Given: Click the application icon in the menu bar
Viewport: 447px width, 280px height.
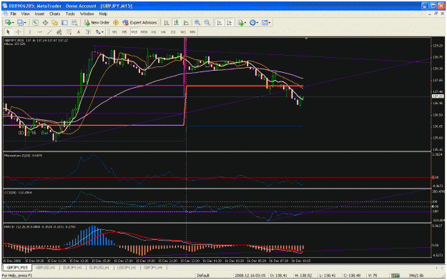Looking at the screenshot, I should pyautogui.click(x=6, y=14).
